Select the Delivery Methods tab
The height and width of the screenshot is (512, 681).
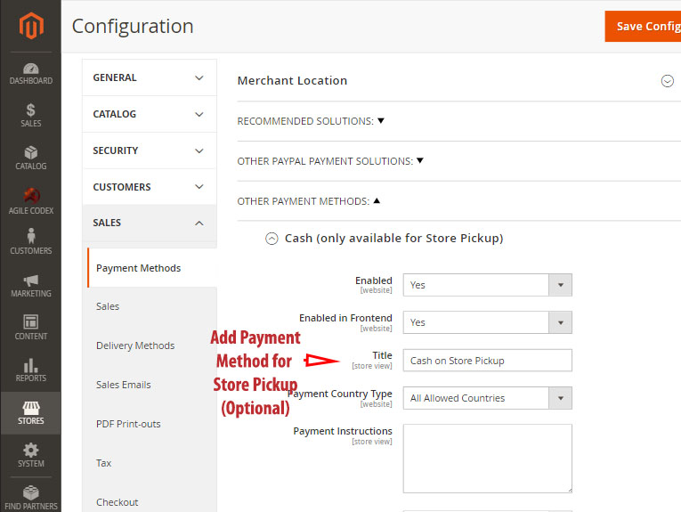(135, 345)
